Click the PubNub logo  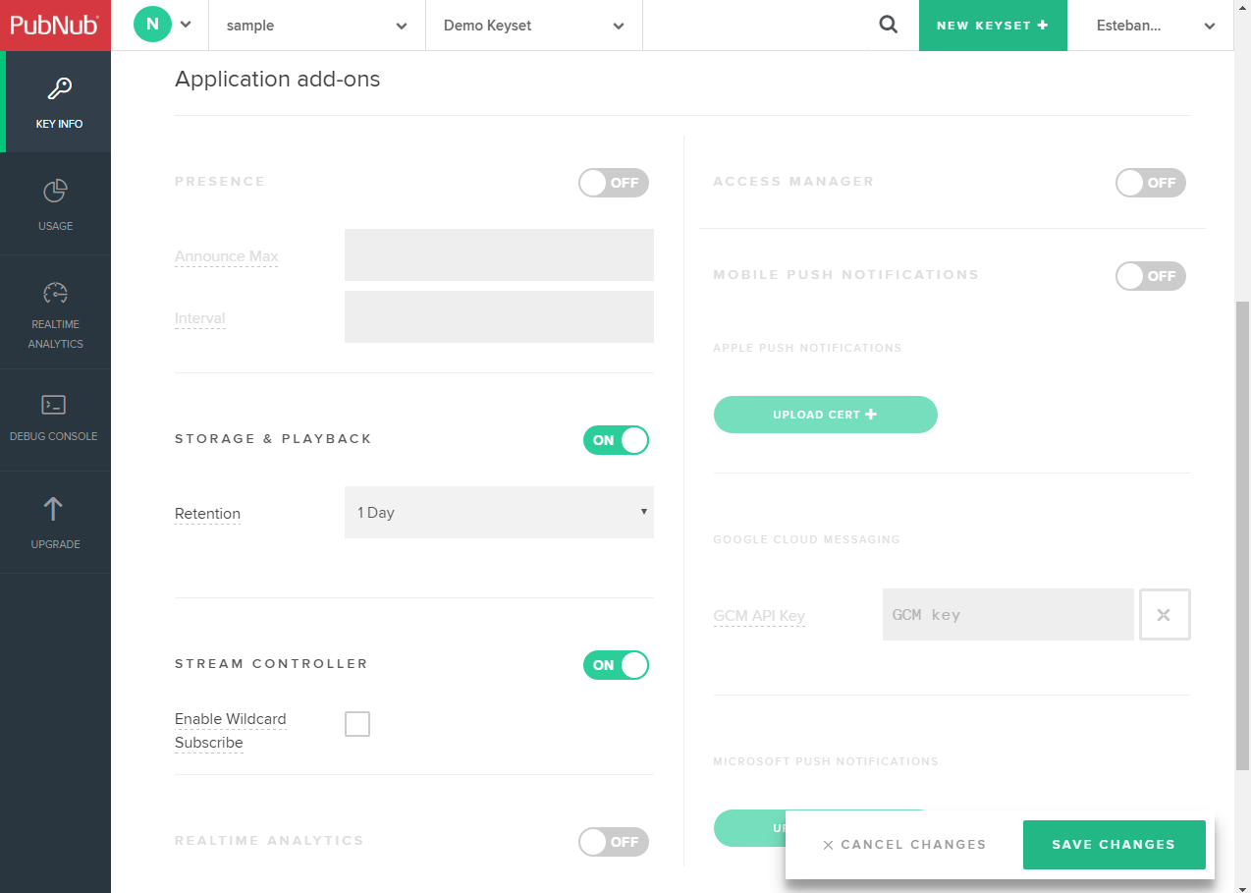[x=56, y=25]
